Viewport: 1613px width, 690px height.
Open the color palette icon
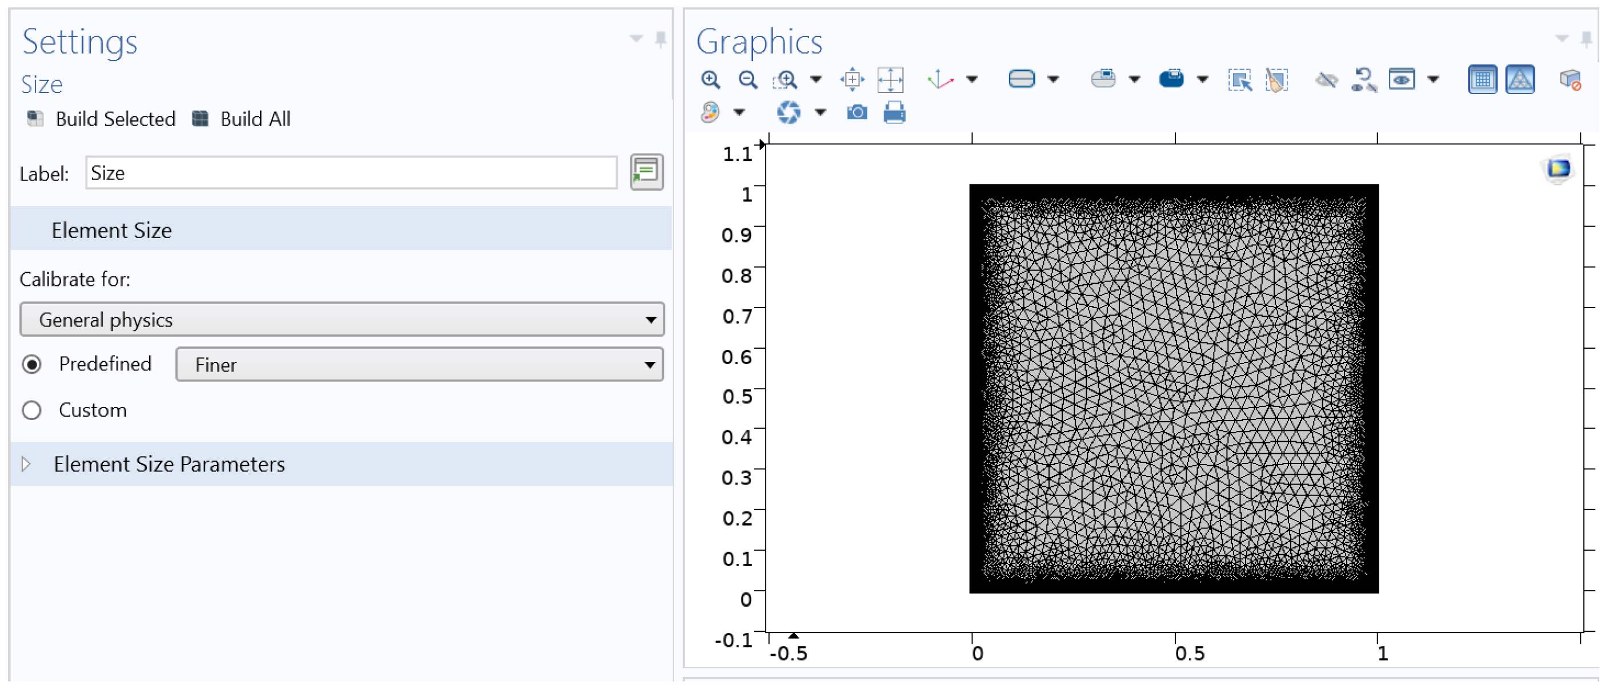tap(710, 112)
